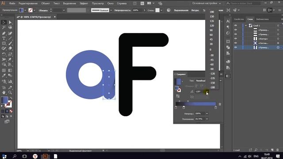Image resolution: width=283 pixels, height=159 pixels.
Task: Click the gradient thumbnail swatch in Gradient panel
Action: tap(178, 81)
